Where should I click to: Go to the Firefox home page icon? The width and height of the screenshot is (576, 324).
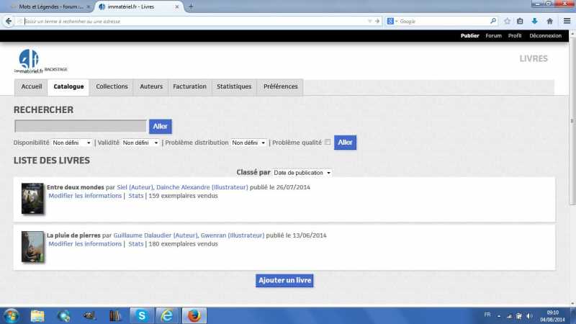coord(549,21)
